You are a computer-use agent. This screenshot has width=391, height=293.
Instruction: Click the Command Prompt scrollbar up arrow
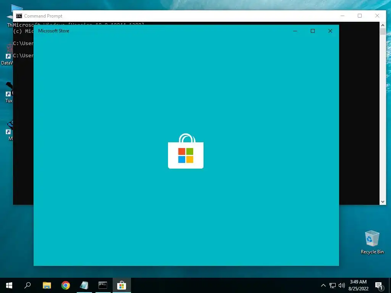pos(383,25)
